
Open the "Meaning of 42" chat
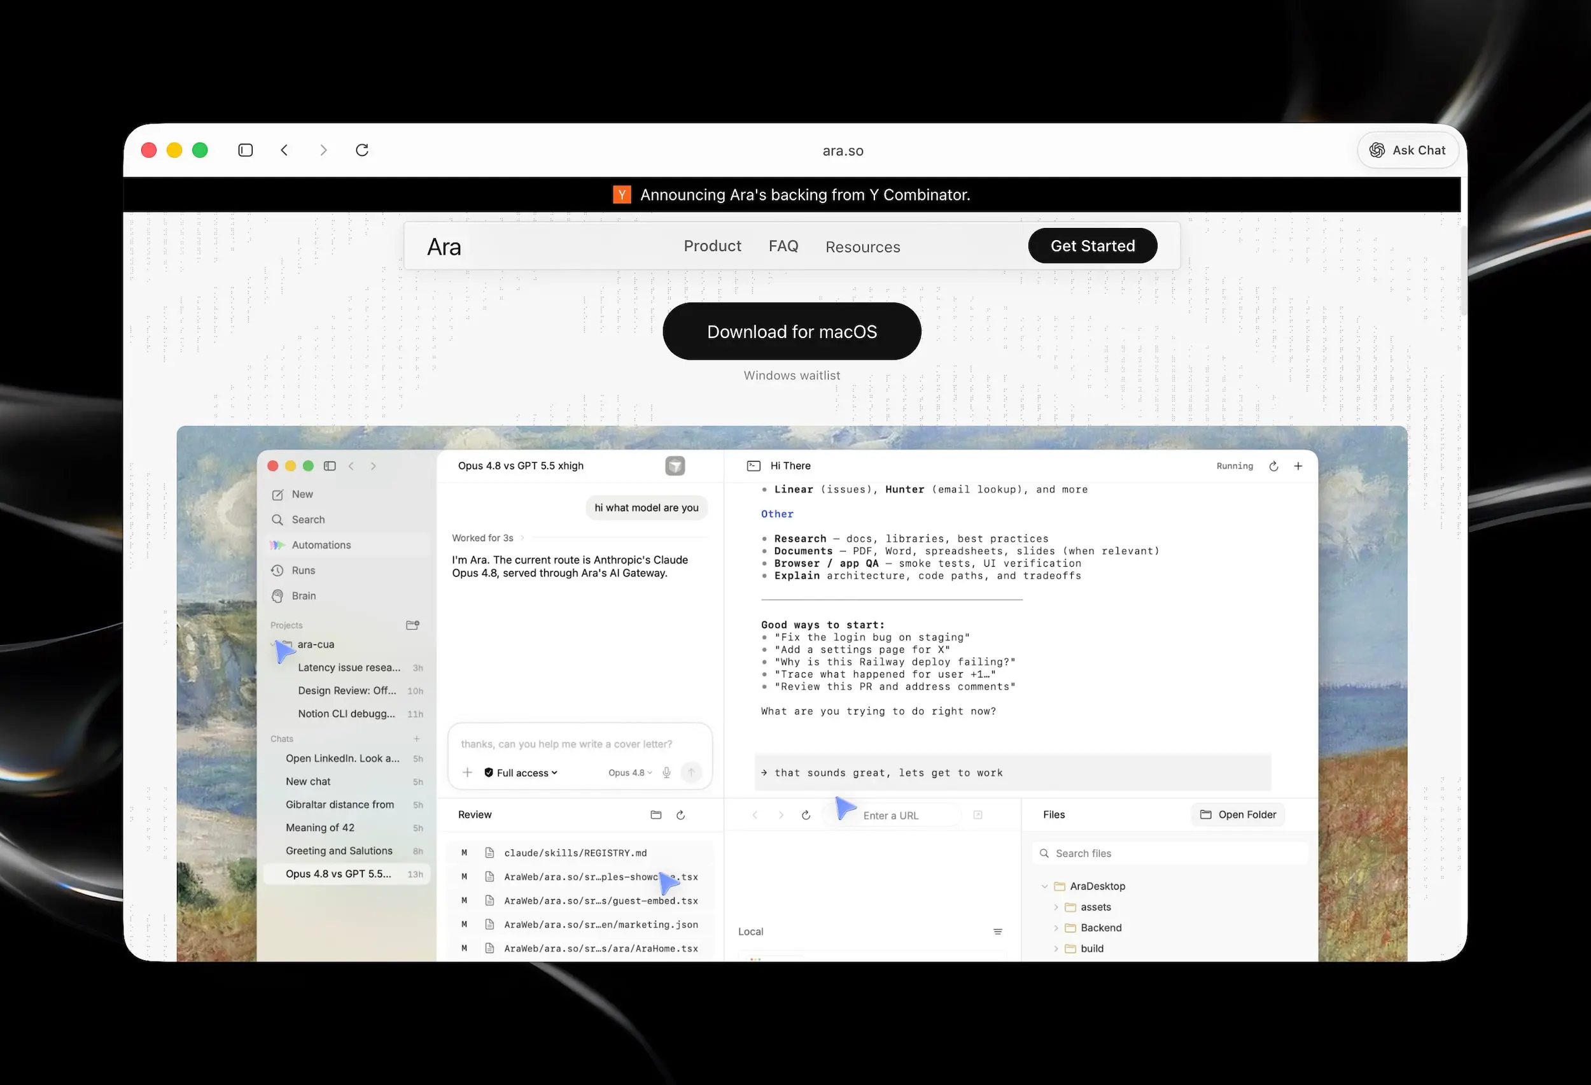pyautogui.click(x=347, y=828)
